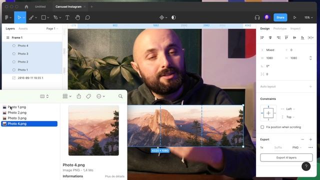
Task: Add an export setting plus
Action: point(310,139)
